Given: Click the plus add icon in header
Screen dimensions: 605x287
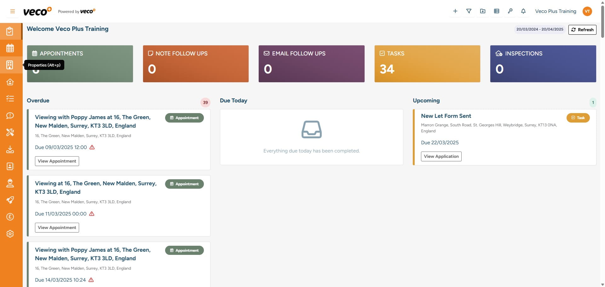Looking at the screenshot, I should coord(455,11).
